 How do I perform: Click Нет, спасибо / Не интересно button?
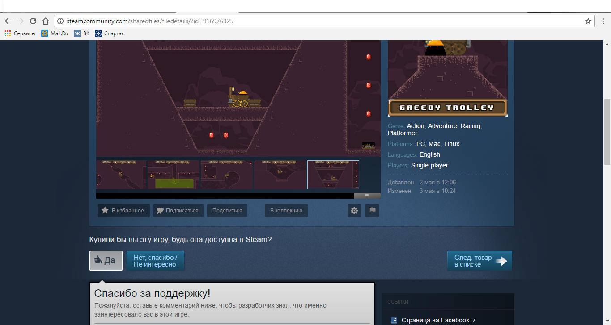click(155, 261)
